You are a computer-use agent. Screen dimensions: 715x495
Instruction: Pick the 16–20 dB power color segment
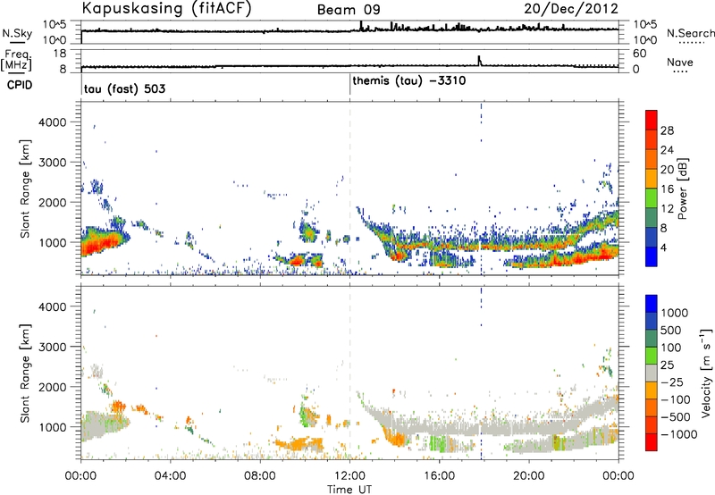[x=652, y=179]
